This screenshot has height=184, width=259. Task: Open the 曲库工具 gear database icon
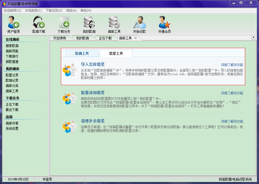(114, 22)
